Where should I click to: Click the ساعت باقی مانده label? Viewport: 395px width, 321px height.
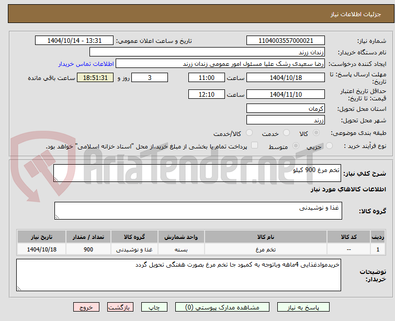[51, 78]
